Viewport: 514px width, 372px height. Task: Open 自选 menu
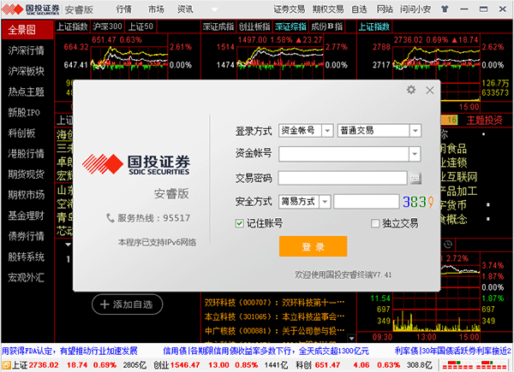[x=359, y=9]
